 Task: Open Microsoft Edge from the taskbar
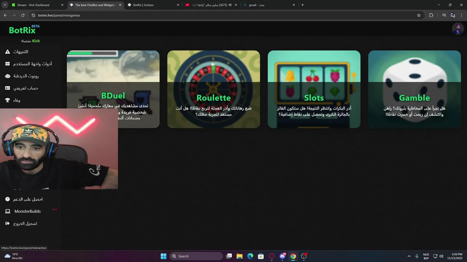coord(250,256)
